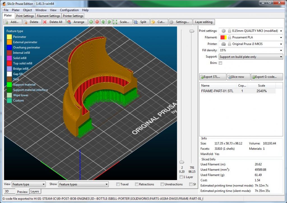Click the Arrange objects button
The height and width of the screenshot is (203, 287).
(77, 22)
